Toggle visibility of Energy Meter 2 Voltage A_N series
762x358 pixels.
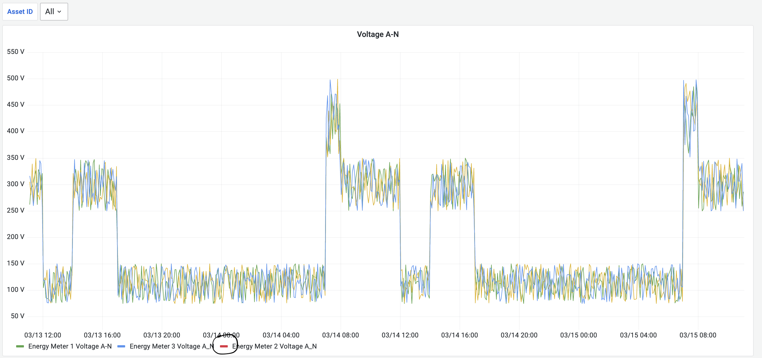275,346
